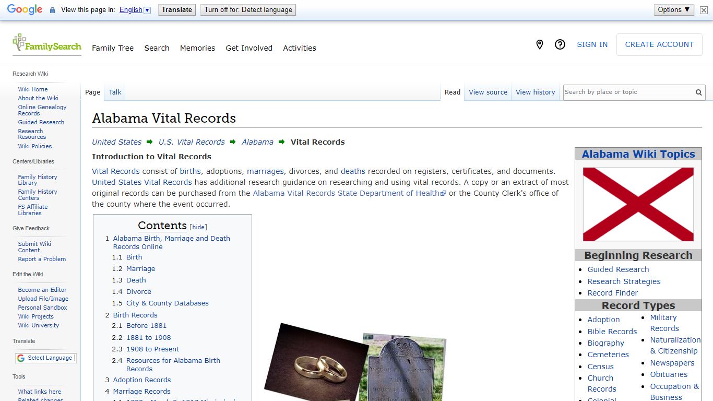
Task: Click What links here tool
Action: pyautogui.click(x=40, y=392)
